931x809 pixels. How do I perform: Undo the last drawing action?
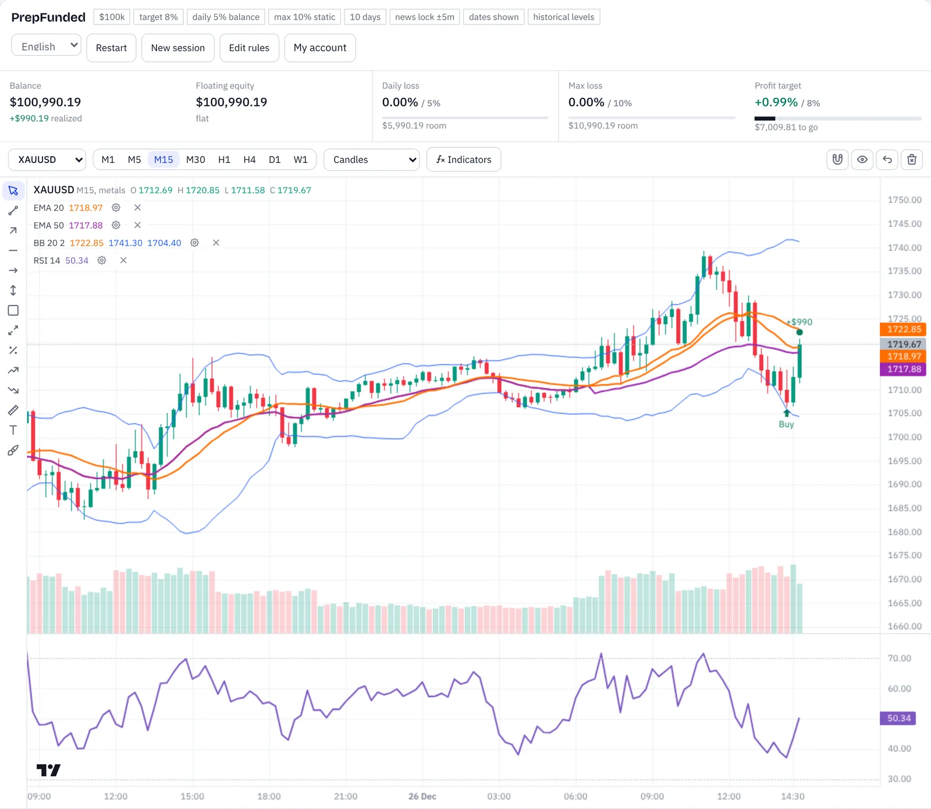(x=887, y=159)
